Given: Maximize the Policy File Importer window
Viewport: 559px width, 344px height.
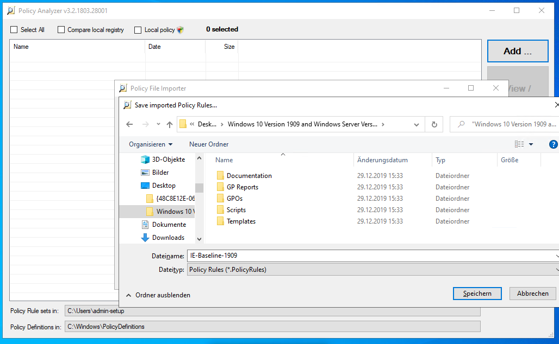Looking at the screenshot, I should 471,88.
